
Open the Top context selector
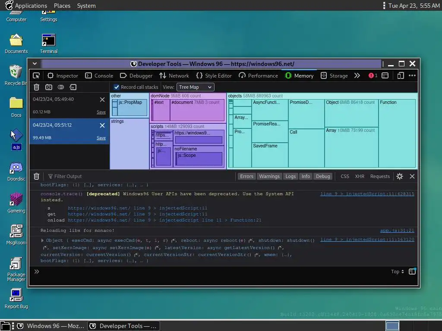click(x=397, y=272)
